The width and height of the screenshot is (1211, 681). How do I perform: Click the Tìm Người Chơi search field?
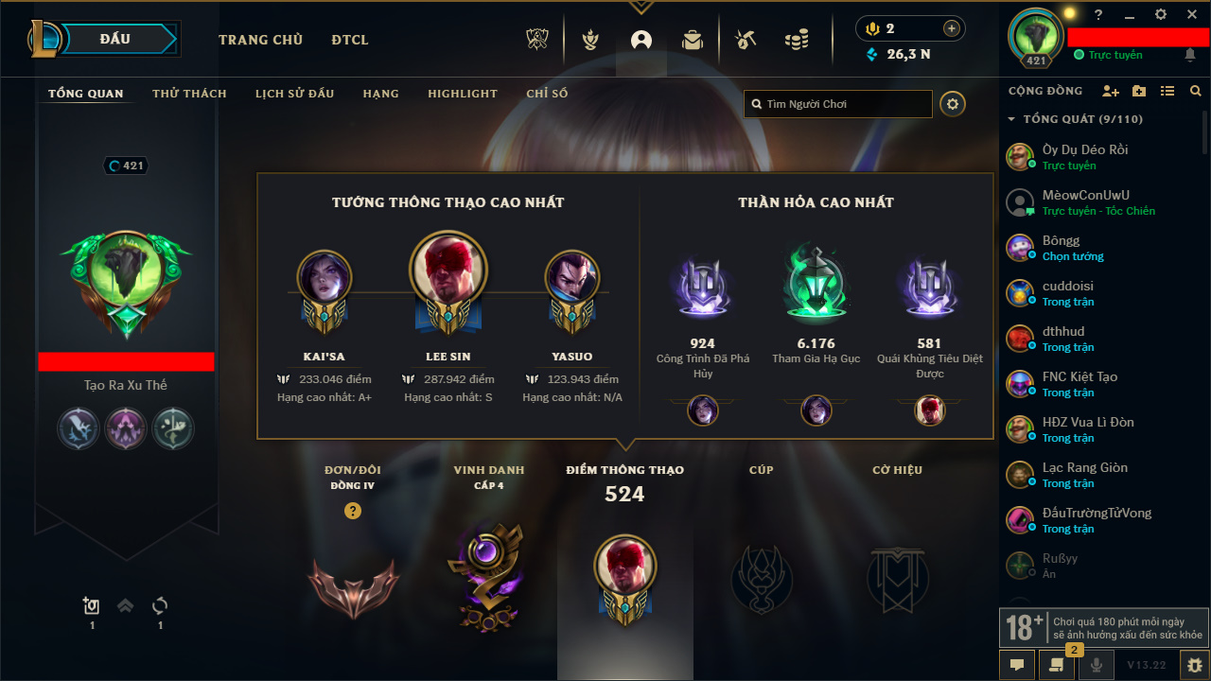tap(838, 104)
